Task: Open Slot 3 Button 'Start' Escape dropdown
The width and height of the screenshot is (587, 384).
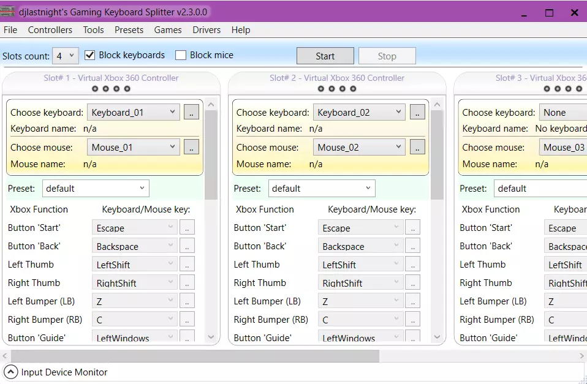Action: pyautogui.click(x=566, y=228)
